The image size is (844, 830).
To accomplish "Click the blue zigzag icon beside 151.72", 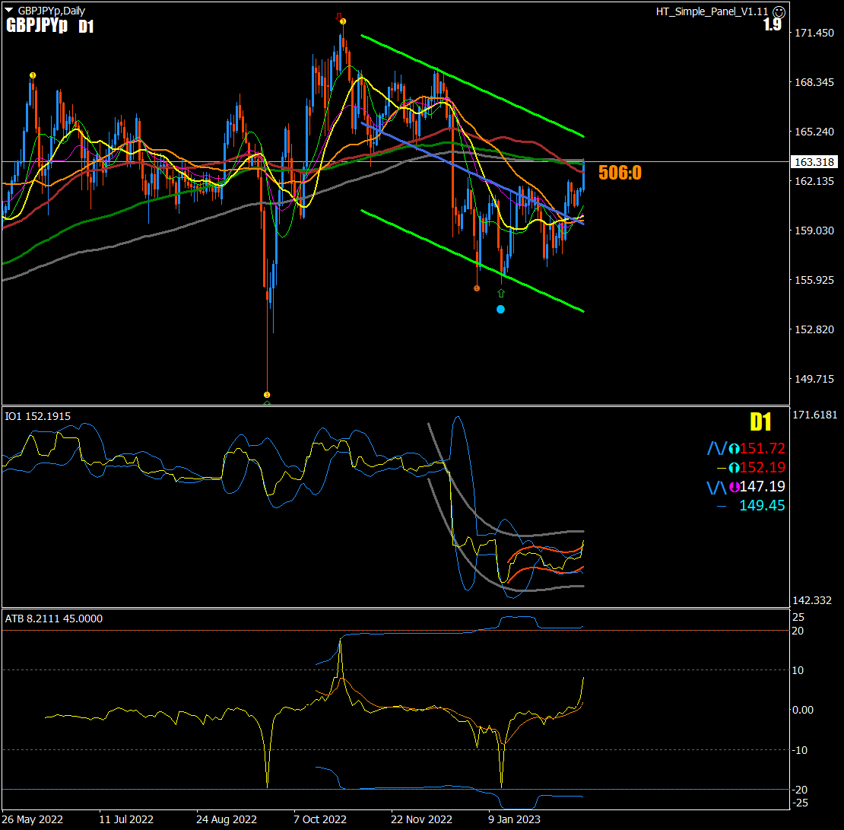I will (717, 449).
